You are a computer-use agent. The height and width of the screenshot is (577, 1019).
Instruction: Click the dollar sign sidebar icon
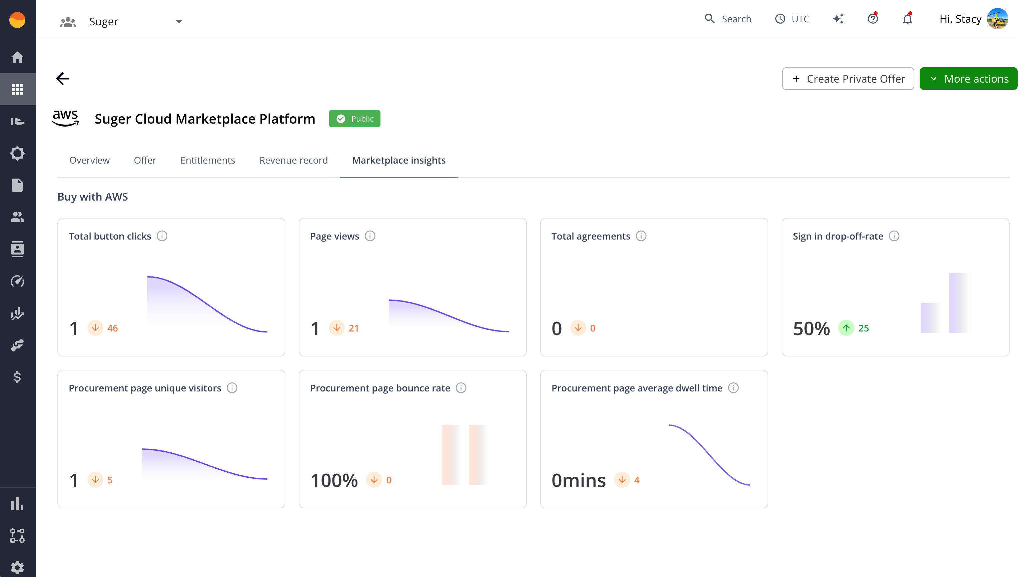click(17, 377)
